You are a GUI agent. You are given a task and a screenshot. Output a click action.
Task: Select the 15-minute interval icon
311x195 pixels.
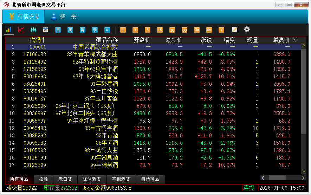click(160, 30)
